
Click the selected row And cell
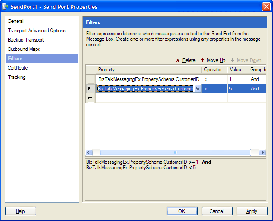point(257,89)
